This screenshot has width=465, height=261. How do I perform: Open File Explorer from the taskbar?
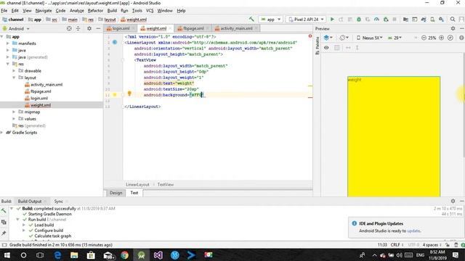click(x=74, y=254)
